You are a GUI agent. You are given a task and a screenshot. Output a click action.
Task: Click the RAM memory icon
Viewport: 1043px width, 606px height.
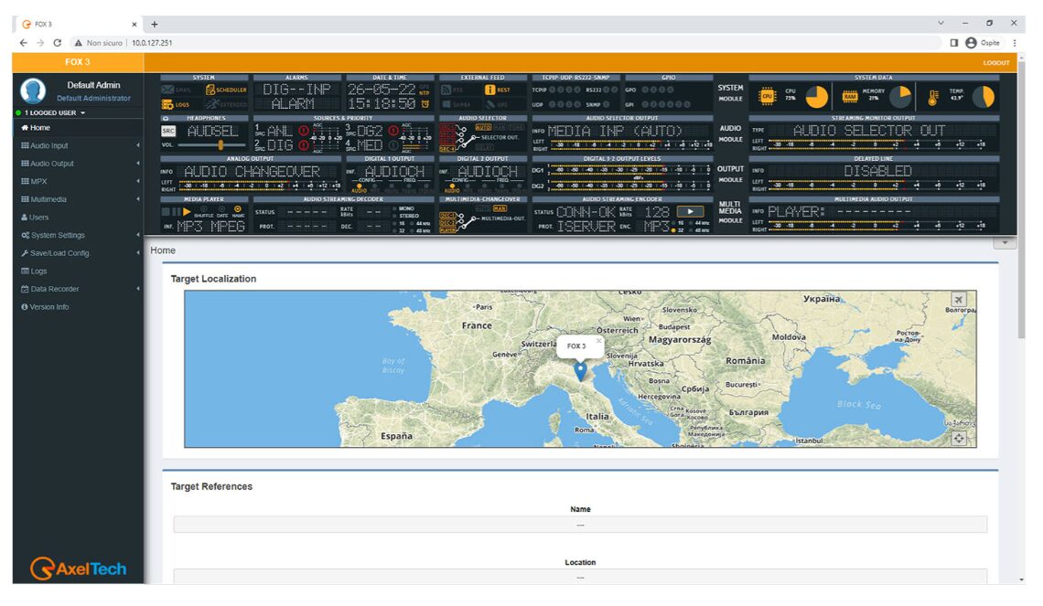(x=849, y=96)
